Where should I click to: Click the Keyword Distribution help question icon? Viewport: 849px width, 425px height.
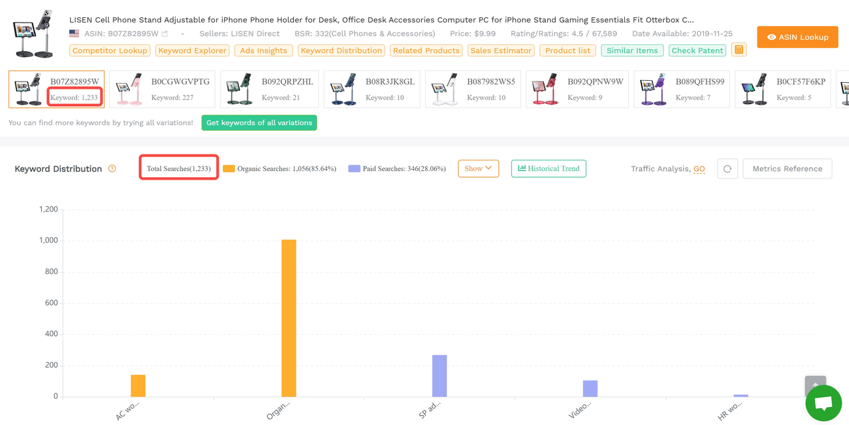click(112, 168)
